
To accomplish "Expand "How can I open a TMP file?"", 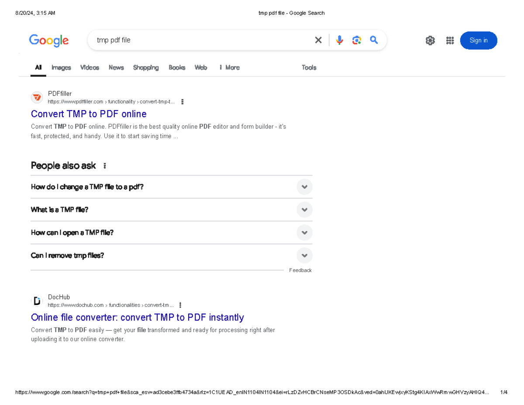I will point(304,232).
